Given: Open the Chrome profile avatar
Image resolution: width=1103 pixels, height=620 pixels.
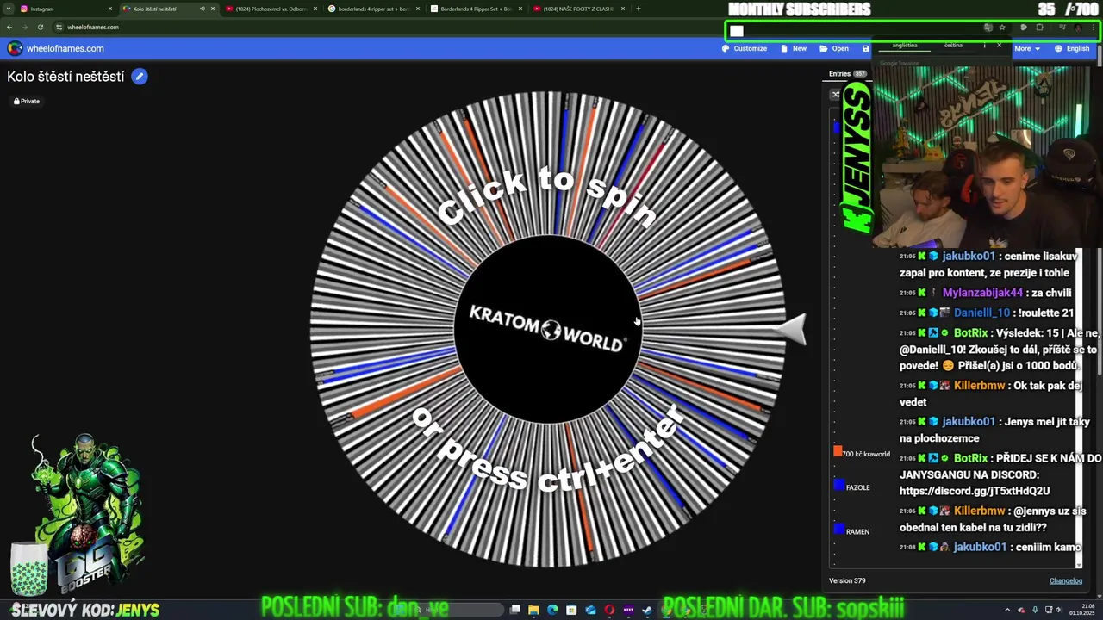Looking at the screenshot, I should click(1077, 28).
